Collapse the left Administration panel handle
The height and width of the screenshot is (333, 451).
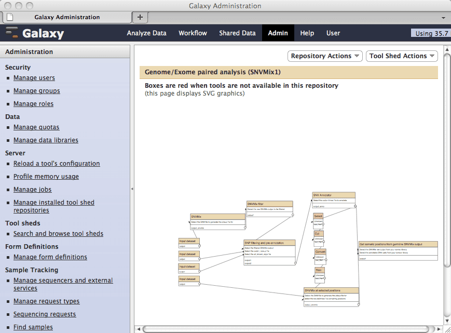(132, 189)
